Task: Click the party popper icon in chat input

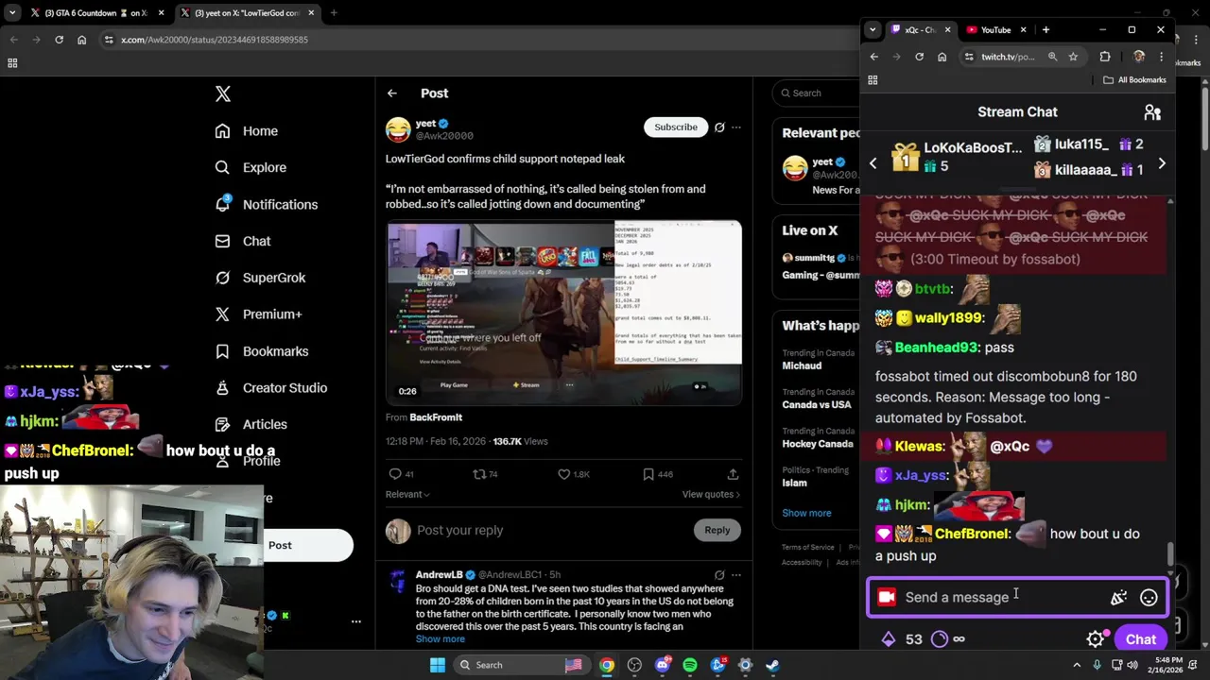Action: 1119,597
